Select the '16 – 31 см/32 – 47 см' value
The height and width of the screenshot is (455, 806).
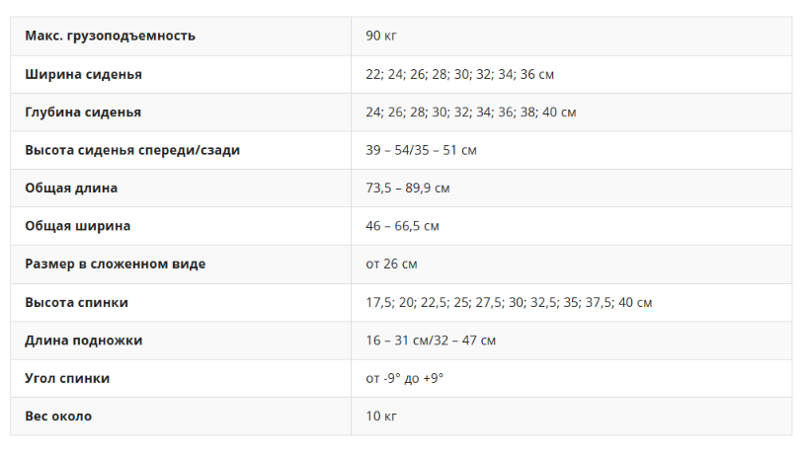point(431,341)
